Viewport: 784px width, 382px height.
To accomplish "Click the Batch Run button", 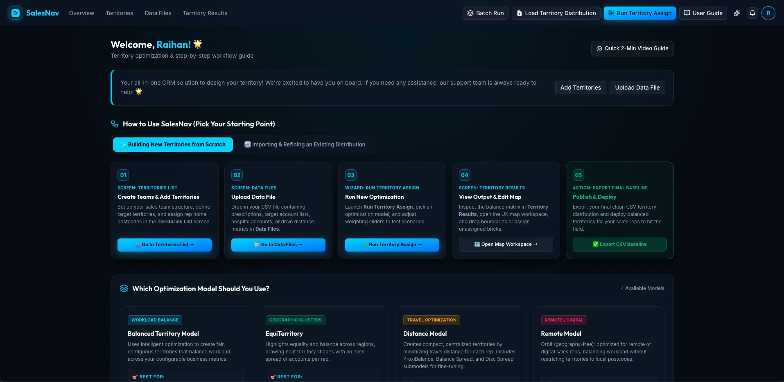I will pos(486,13).
